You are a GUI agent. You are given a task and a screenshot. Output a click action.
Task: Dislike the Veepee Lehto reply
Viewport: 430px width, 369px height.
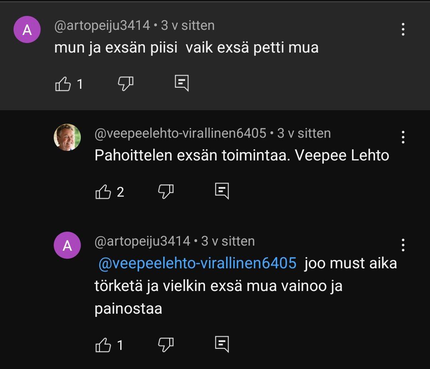click(166, 192)
